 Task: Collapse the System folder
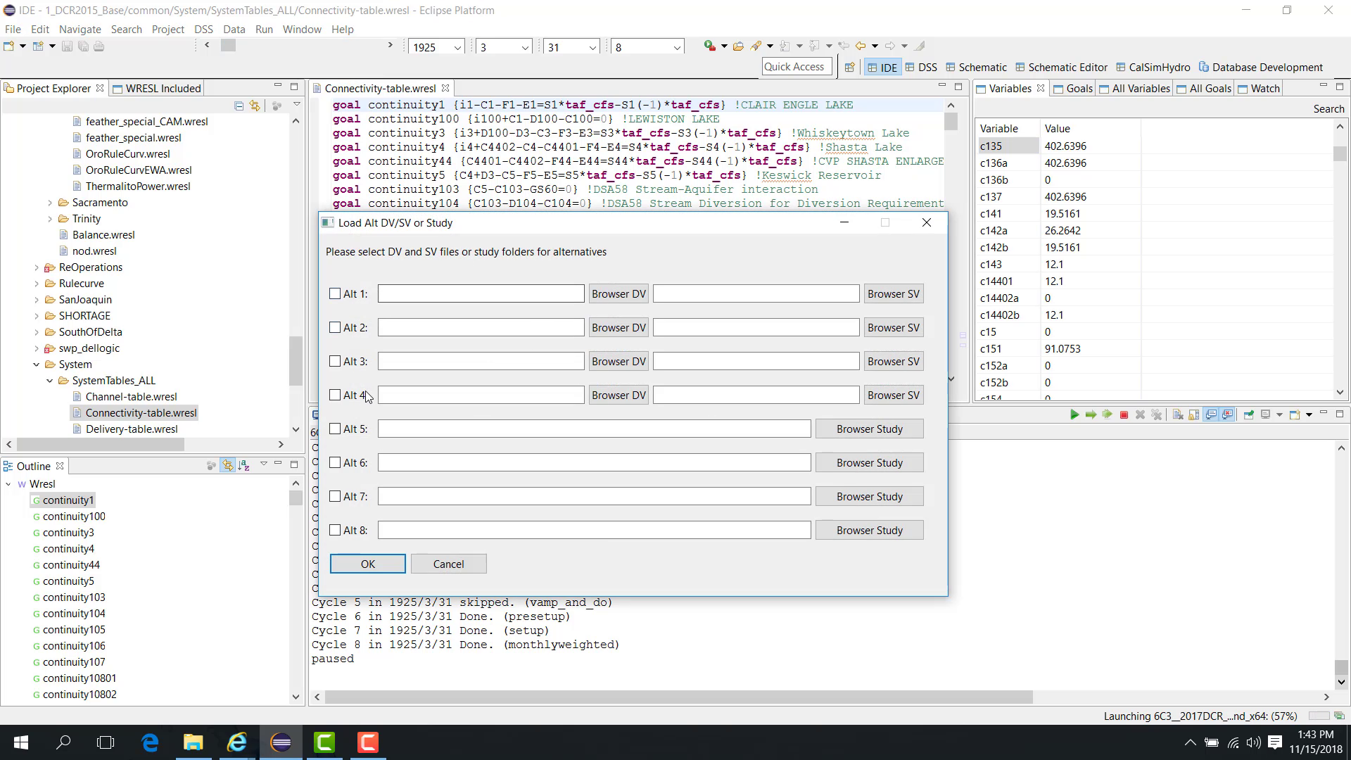[37, 365]
